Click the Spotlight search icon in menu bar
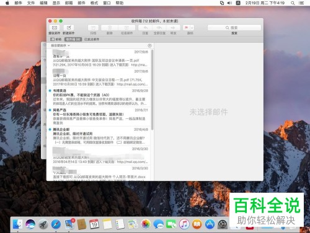This screenshot has height=233, width=310. click(x=293, y=3)
